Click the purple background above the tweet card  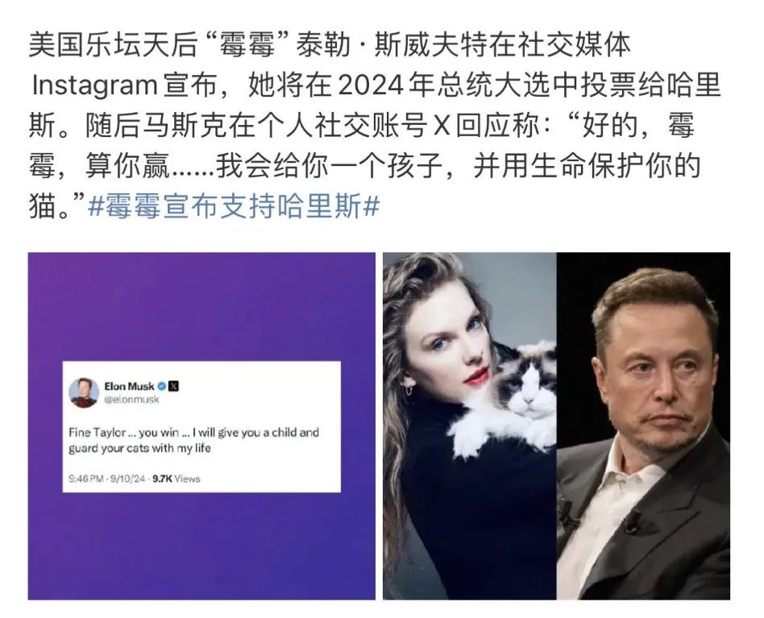pyautogui.click(x=201, y=307)
